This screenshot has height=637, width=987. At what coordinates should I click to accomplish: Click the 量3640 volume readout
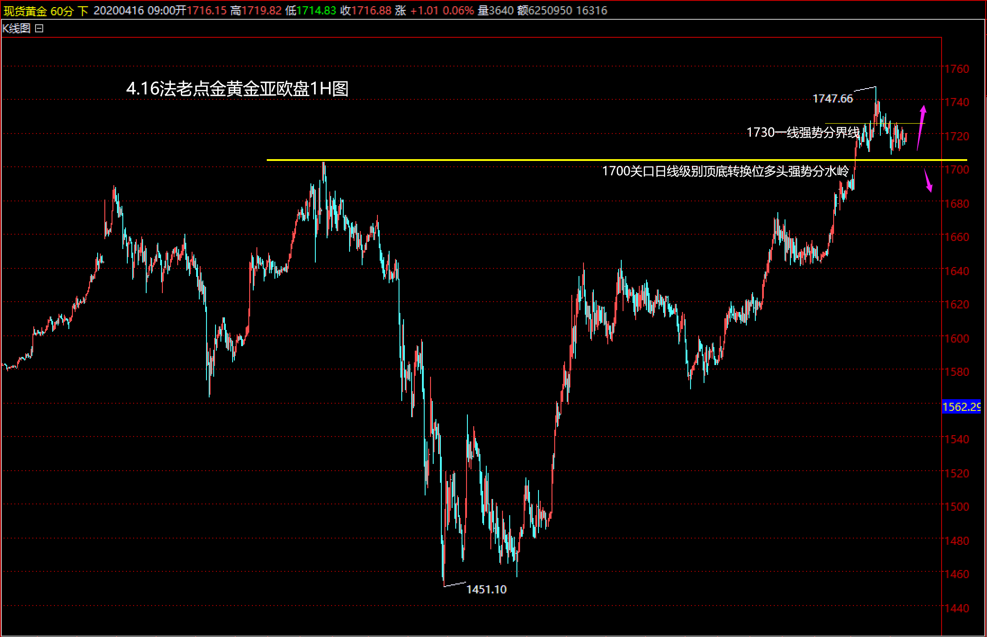pos(495,11)
